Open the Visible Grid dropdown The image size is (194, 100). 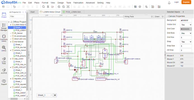coord(186,25)
